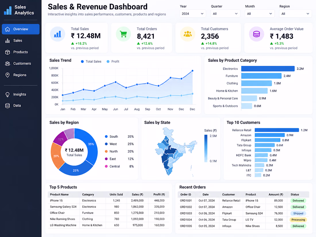Click the green arrow beside +5.3%

[x=271, y=44]
